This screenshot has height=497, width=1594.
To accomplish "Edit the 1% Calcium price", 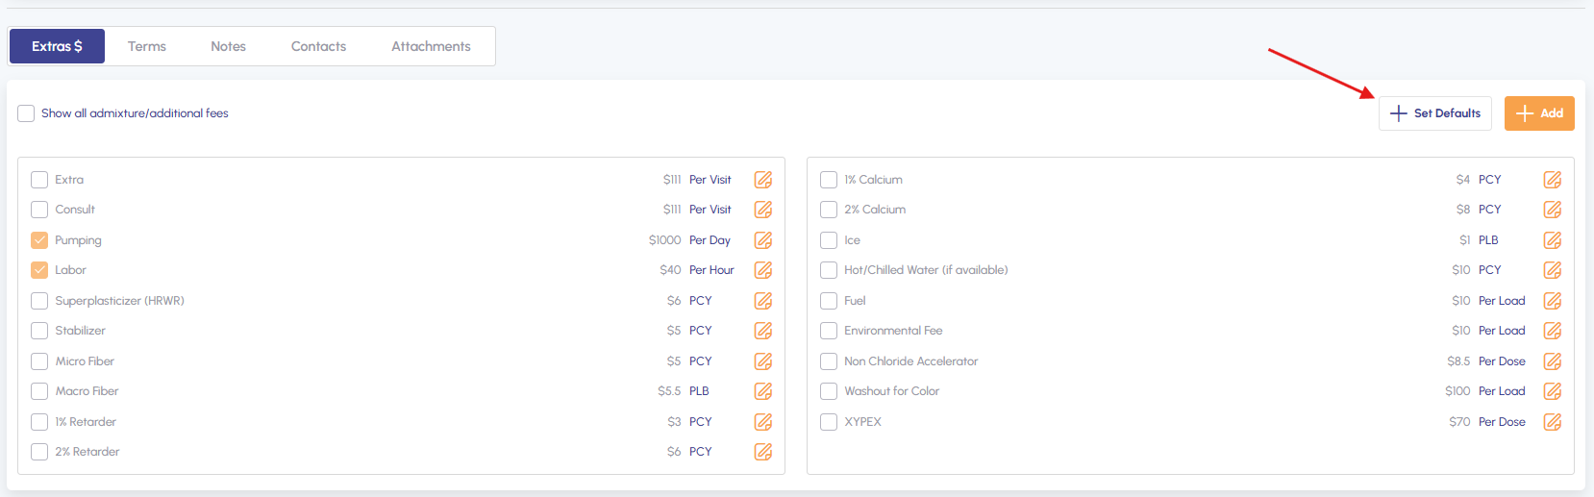I will [x=1553, y=180].
